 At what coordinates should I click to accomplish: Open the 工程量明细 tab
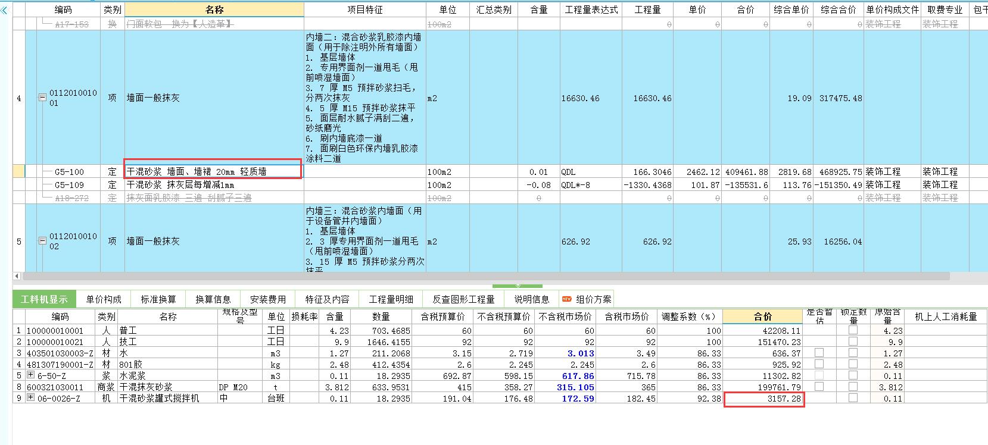[x=391, y=299]
